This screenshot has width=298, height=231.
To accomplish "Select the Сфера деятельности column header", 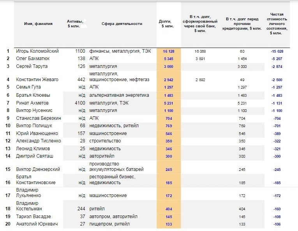I will (x=122, y=24).
